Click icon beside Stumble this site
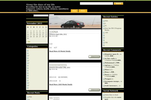 click(104, 97)
